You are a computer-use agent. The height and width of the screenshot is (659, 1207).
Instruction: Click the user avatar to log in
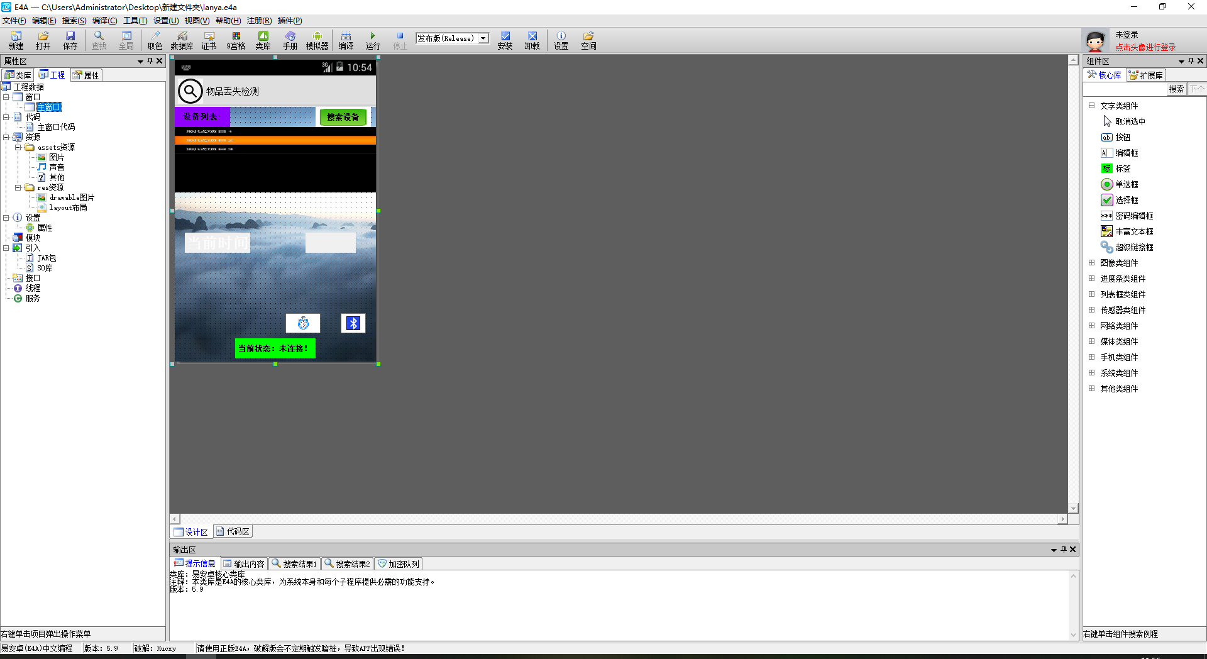coord(1095,42)
